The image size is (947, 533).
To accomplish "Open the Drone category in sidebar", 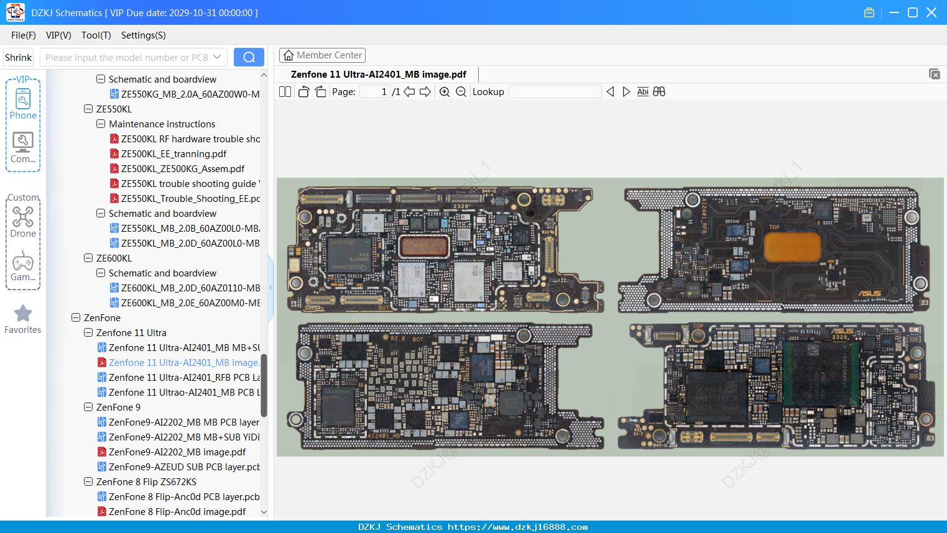I will [x=23, y=222].
